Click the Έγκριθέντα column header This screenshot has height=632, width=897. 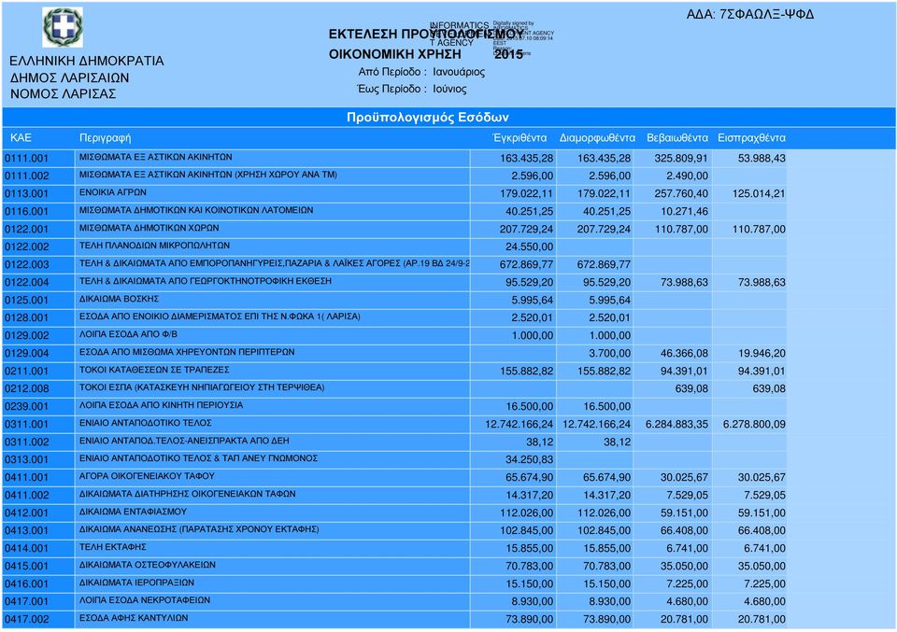[520, 138]
